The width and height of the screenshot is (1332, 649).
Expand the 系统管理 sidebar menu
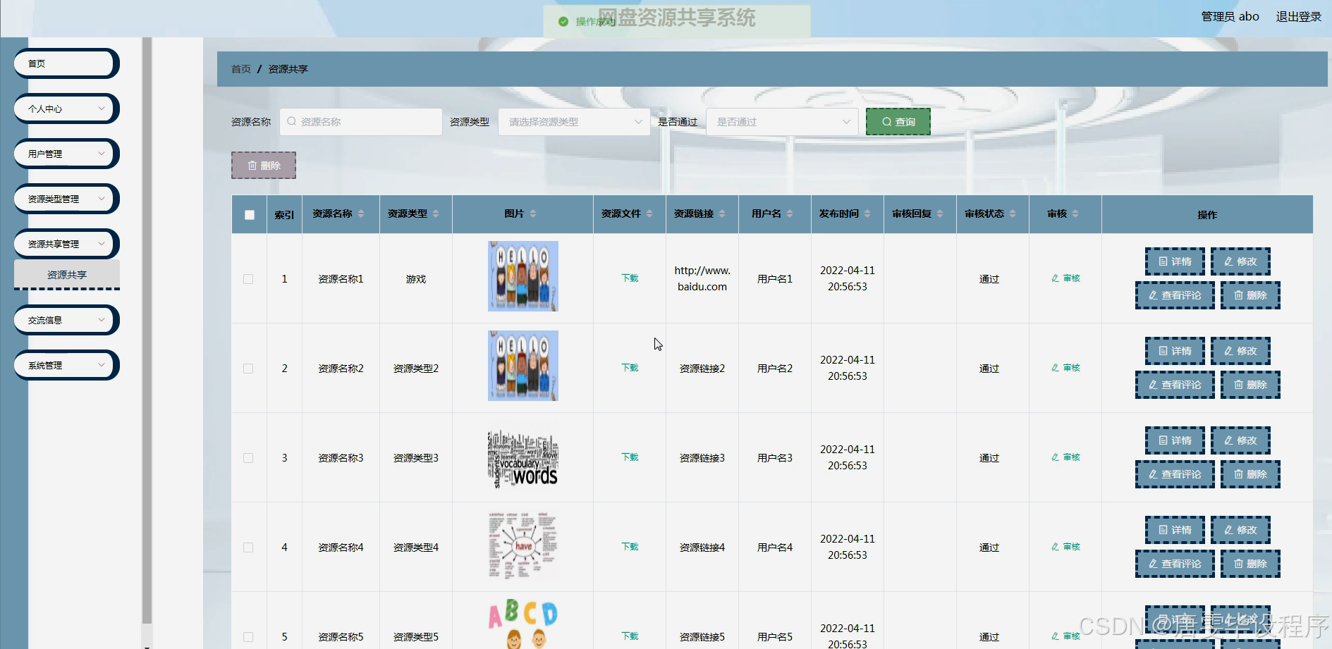(66, 365)
